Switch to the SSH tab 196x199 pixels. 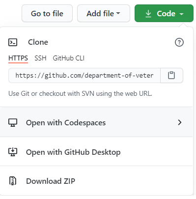click(40, 58)
